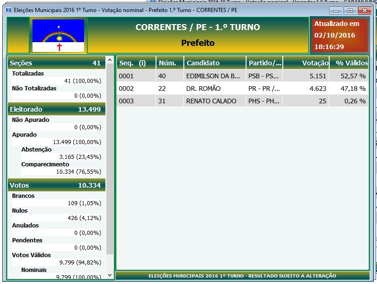Sort by the Seq. (i) column header

[x=136, y=63]
